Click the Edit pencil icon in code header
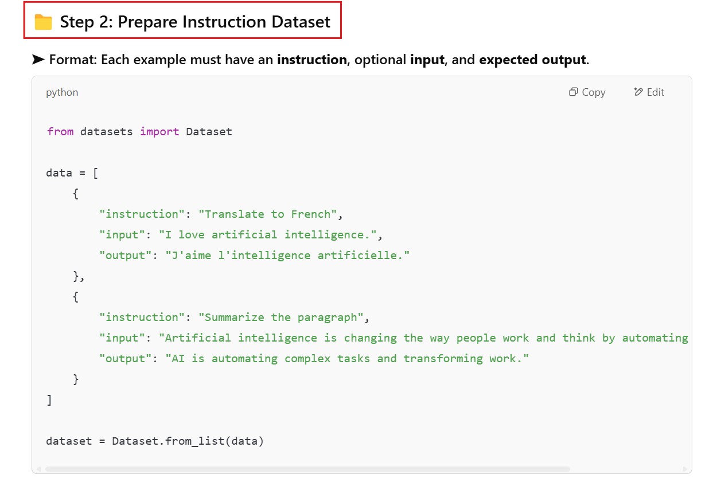Image resolution: width=721 pixels, height=490 pixels. coord(638,92)
